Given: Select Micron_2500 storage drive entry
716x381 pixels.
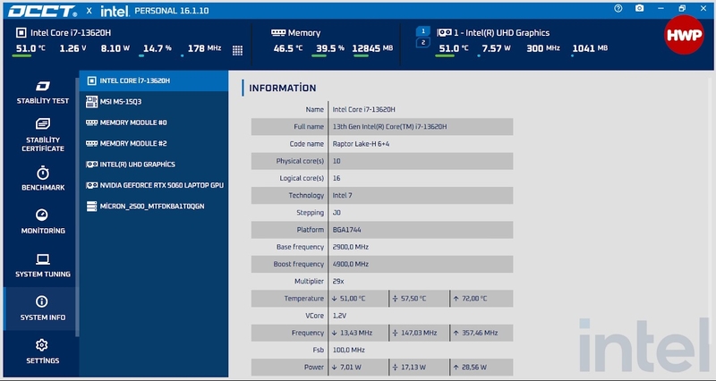Looking at the screenshot, I should tap(153, 207).
